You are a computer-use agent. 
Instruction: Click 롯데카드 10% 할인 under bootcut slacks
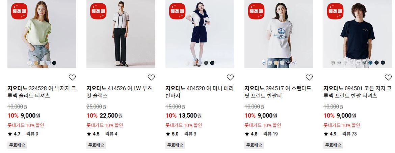[105, 125]
